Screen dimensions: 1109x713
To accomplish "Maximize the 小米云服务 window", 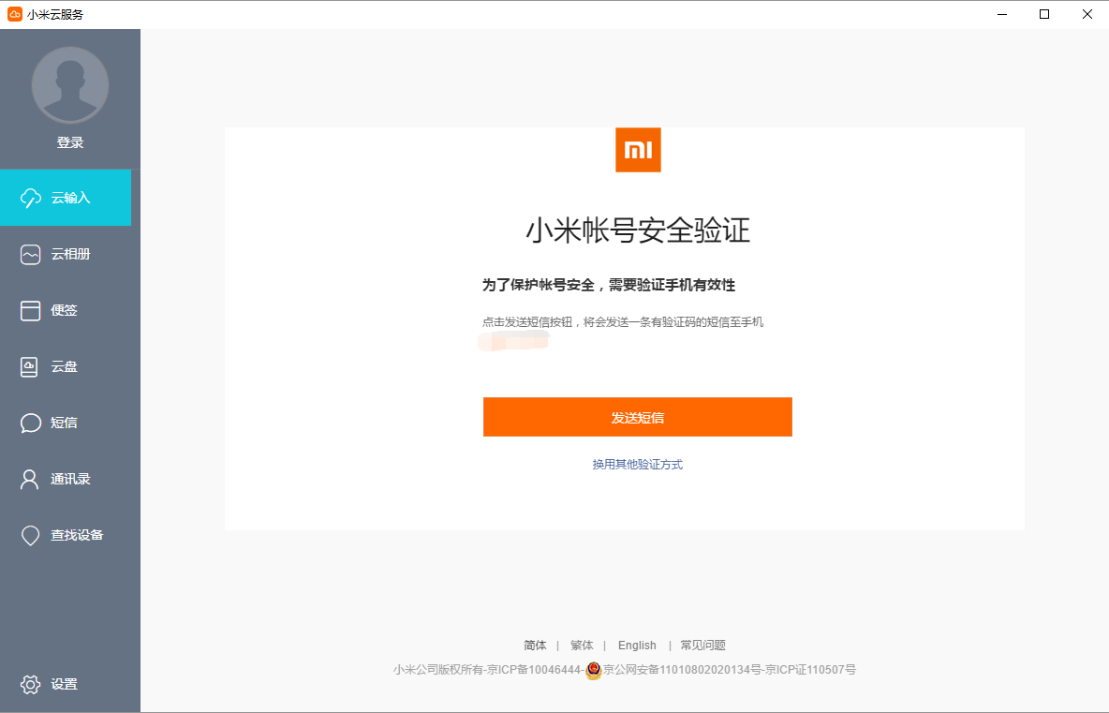I will [x=1044, y=14].
